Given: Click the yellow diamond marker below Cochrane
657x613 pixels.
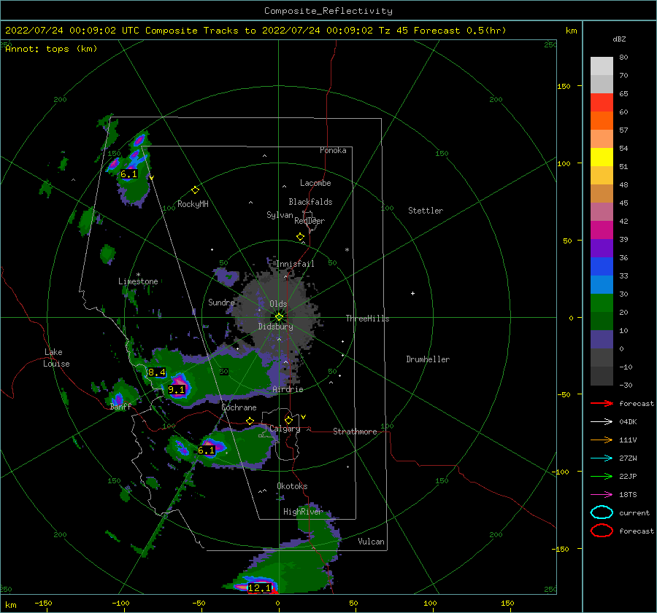Looking at the screenshot, I should [x=250, y=421].
